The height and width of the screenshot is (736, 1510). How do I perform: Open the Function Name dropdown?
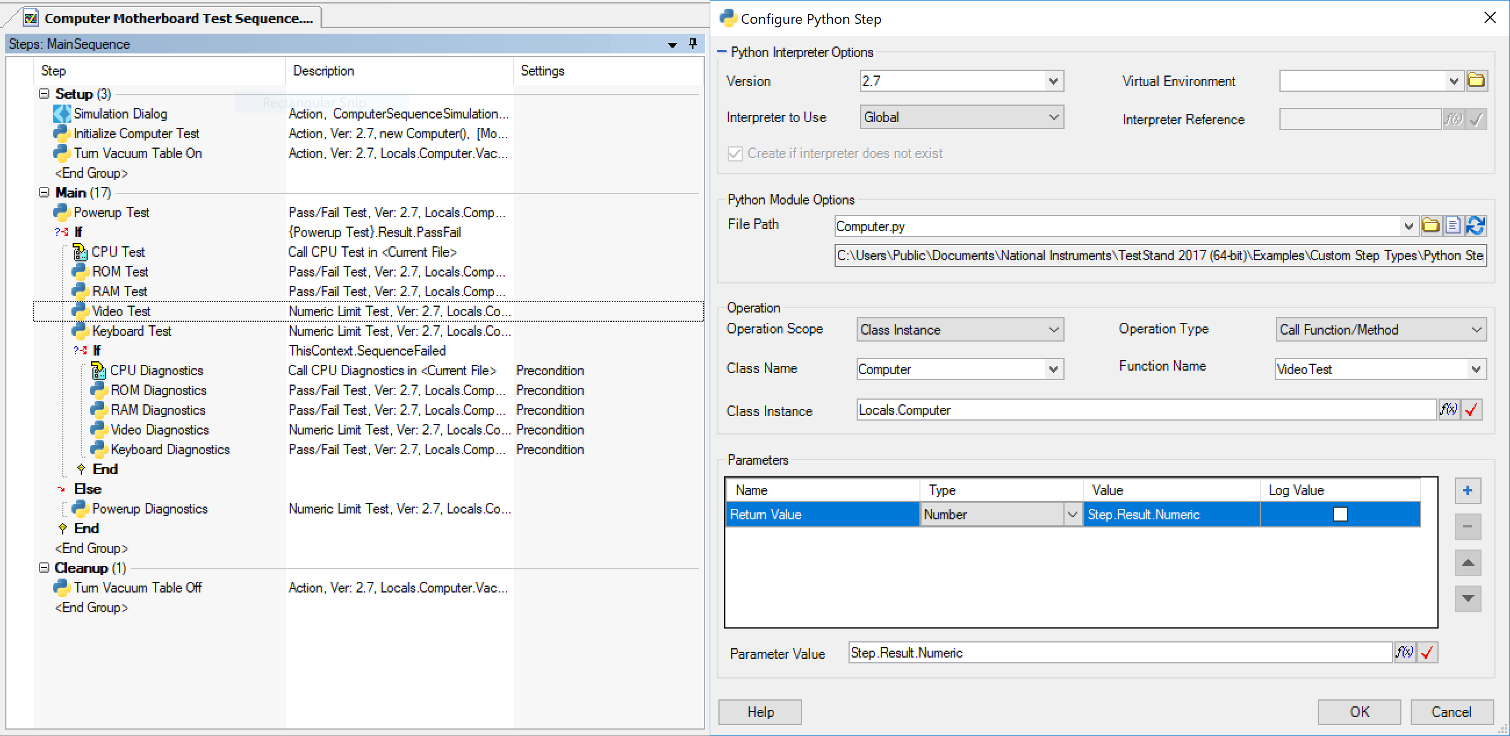[1475, 369]
